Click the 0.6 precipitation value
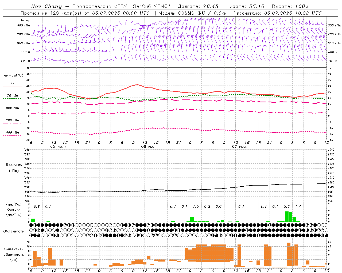Viewport: 342px width, 273px height. (219, 207)
